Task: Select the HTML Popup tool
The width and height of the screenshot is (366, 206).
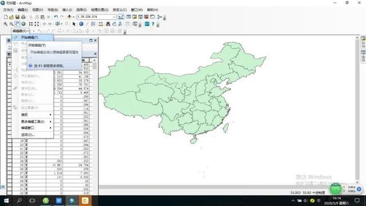Action: tap(93, 24)
